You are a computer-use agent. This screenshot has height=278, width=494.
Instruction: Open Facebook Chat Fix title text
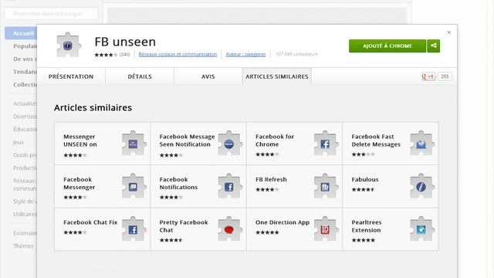click(x=90, y=222)
